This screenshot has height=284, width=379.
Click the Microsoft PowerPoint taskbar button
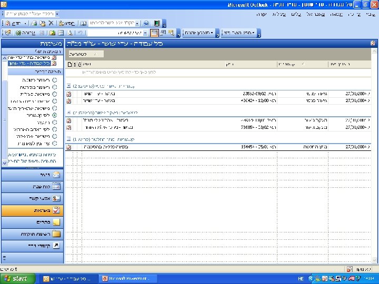[x=127, y=279]
